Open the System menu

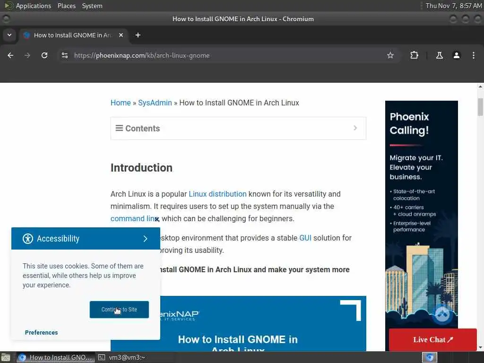coord(92,6)
